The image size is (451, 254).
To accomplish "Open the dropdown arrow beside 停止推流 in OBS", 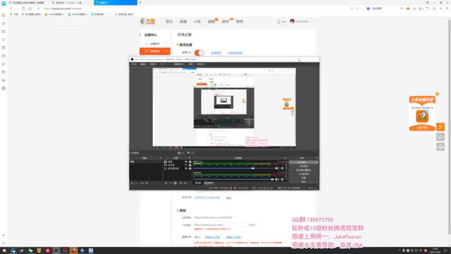I will 316,163.
